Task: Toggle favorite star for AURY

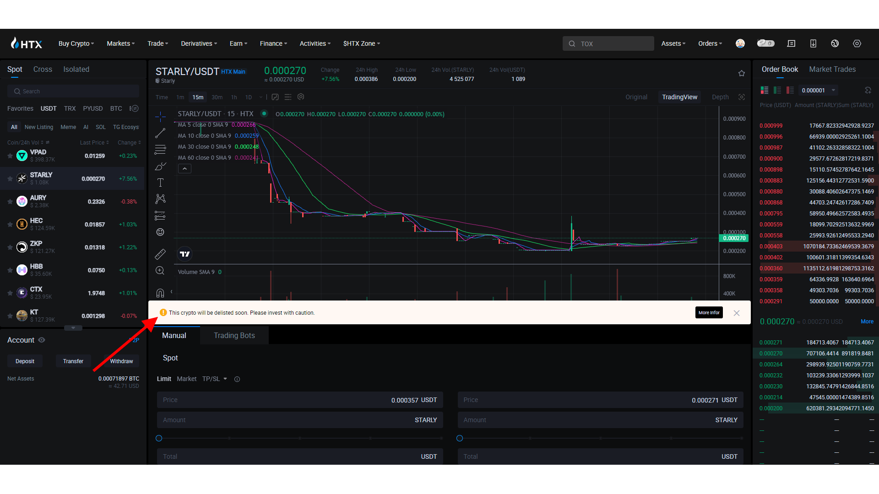Action: point(10,202)
